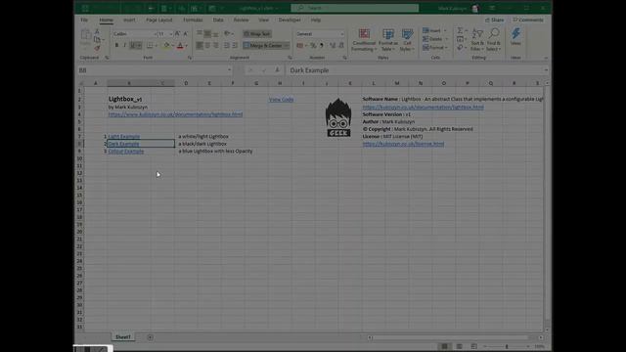Open the File tab
626x352 pixels.
tap(84, 20)
